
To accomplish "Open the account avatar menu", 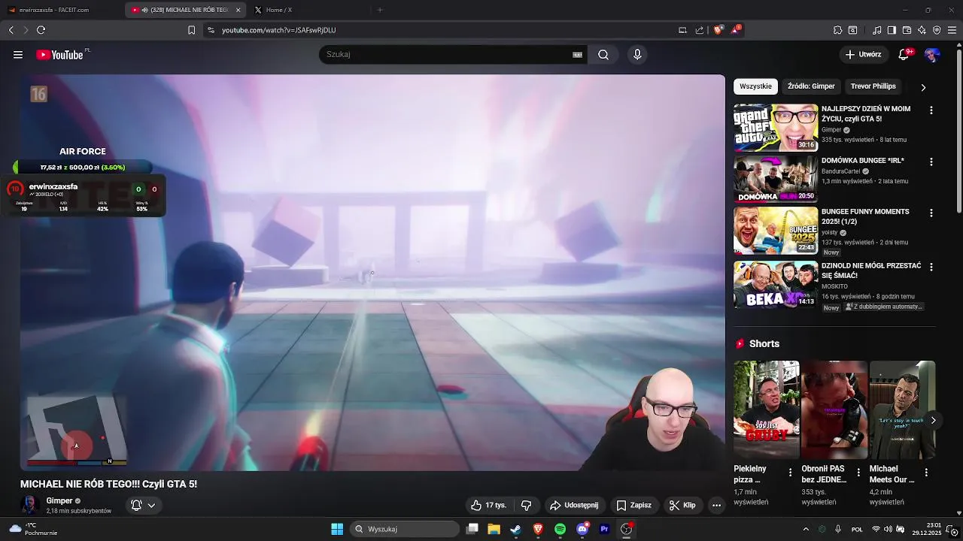I will coord(932,55).
